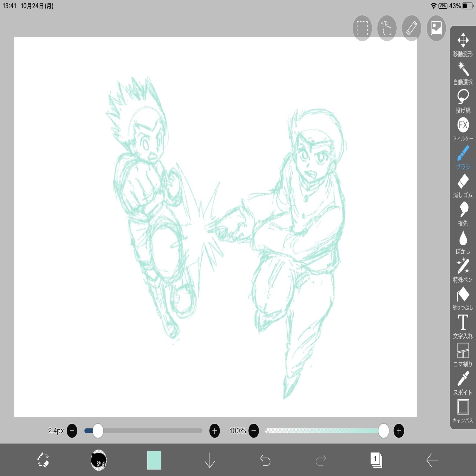Tap the VPN status indicator
Viewport: 476px width, 476px height.
[443, 6]
